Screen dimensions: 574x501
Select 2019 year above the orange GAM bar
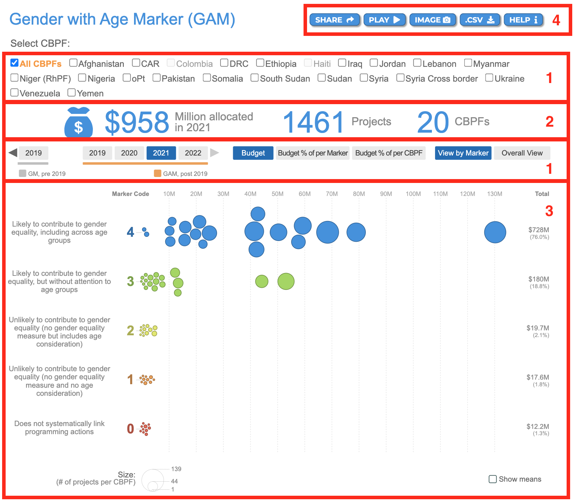[x=97, y=153]
